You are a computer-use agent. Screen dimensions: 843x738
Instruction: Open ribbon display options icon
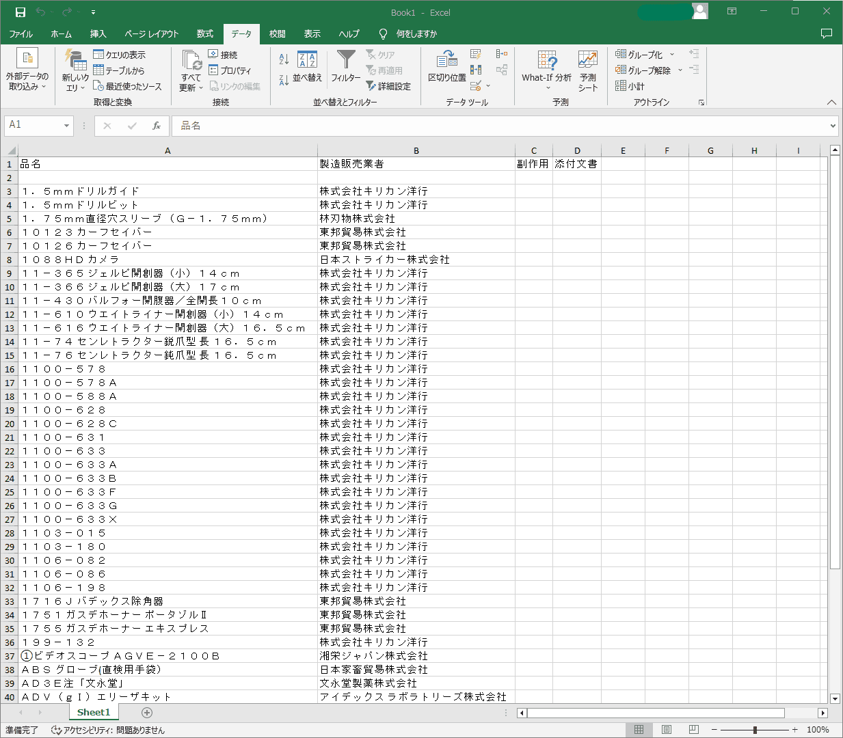pos(732,12)
